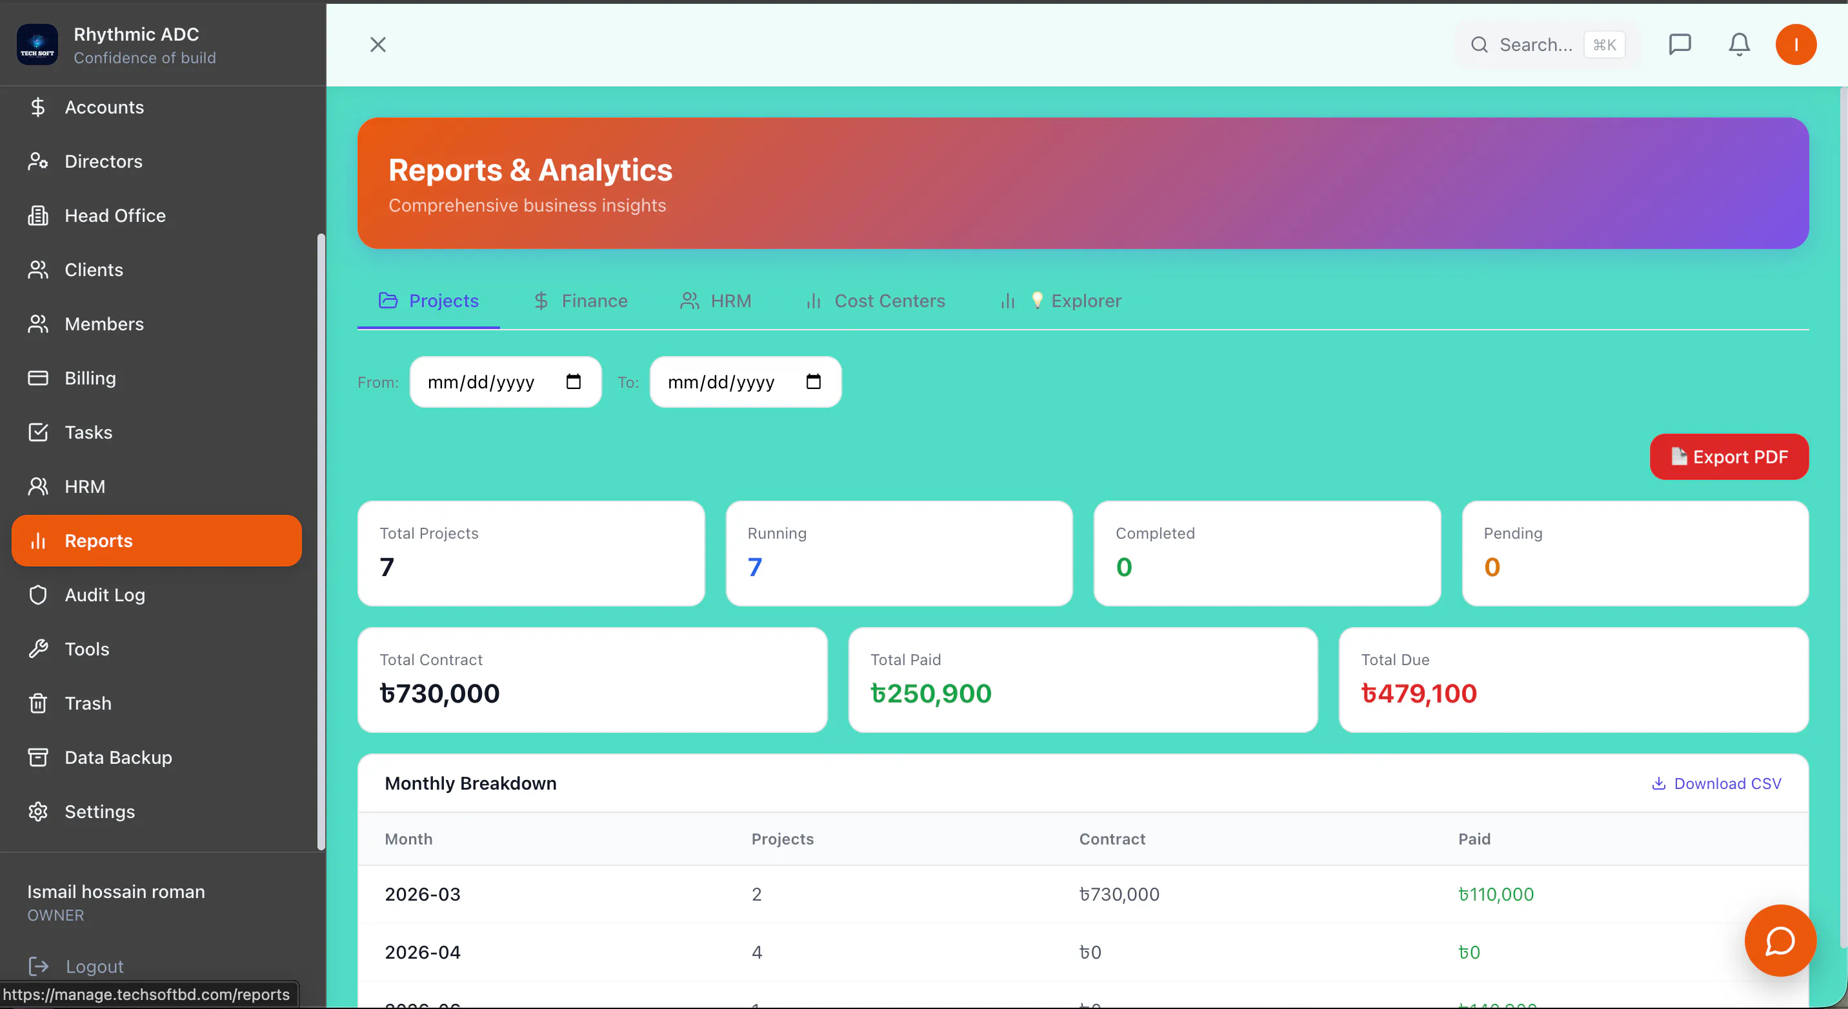The height and width of the screenshot is (1009, 1848).
Task: Switch to the Explorer tab
Action: tap(1061, 301)
